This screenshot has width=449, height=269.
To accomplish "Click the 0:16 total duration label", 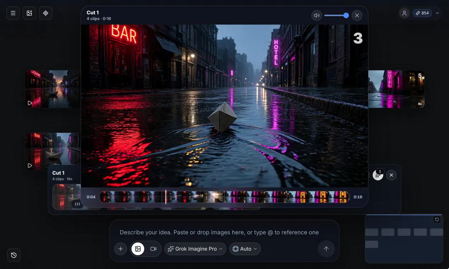I will pos(358,197).
